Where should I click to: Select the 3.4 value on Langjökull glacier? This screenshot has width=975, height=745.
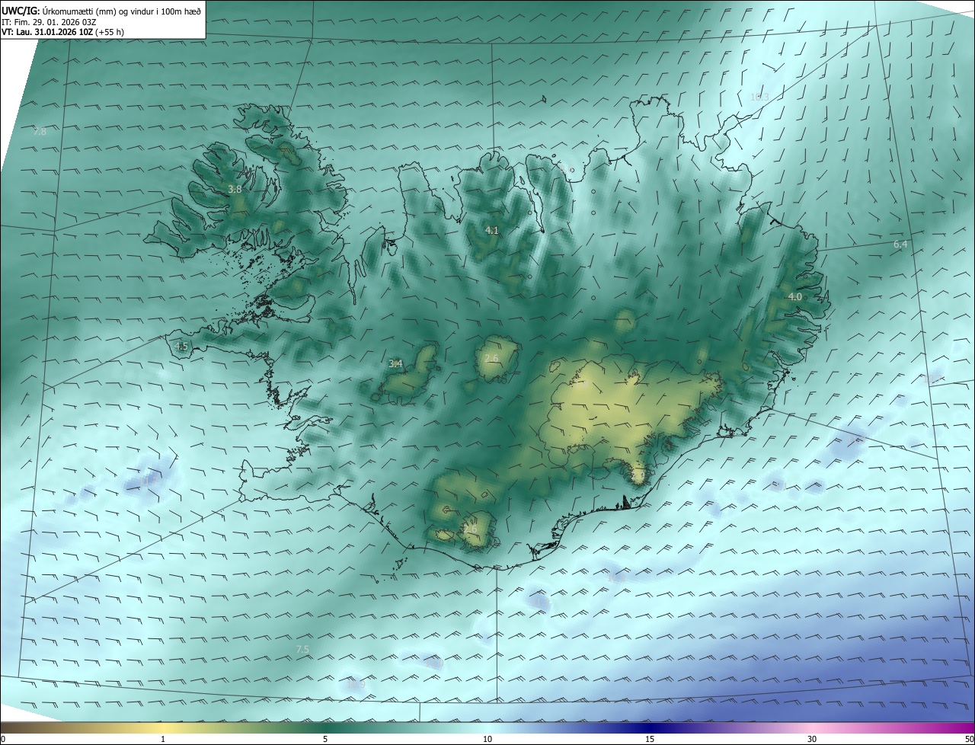coord(395,364)
